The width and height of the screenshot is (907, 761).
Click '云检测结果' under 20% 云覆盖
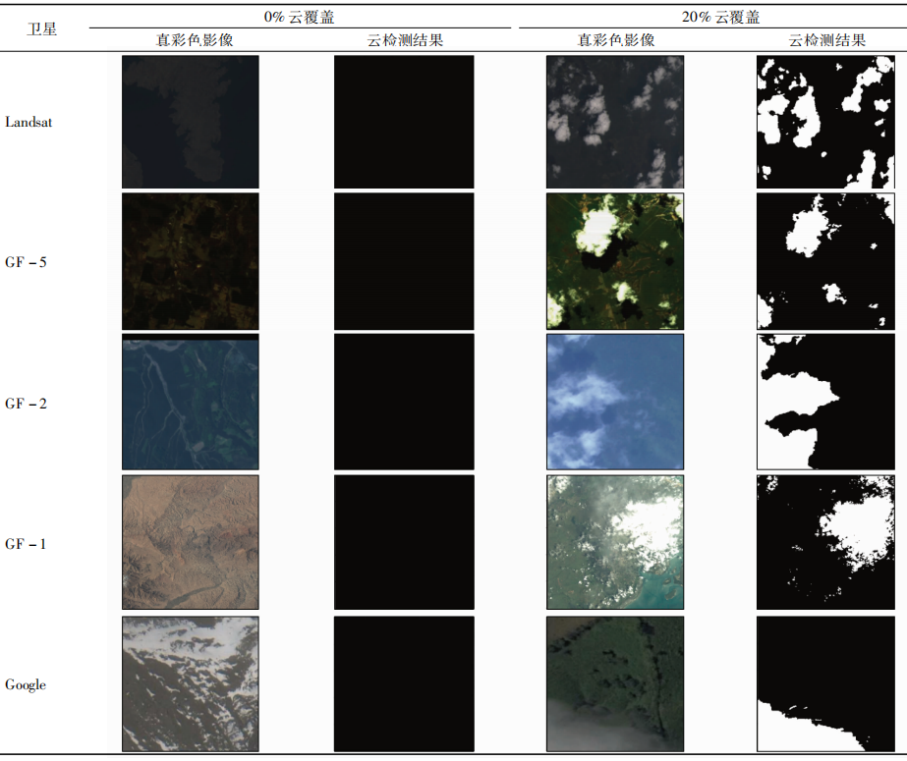pos(827,40)
